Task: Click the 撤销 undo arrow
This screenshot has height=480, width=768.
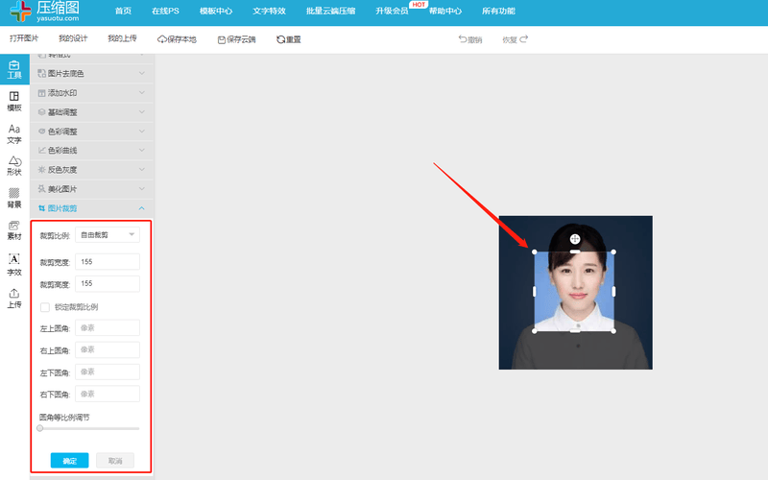Action: click(x=463, y=38)
